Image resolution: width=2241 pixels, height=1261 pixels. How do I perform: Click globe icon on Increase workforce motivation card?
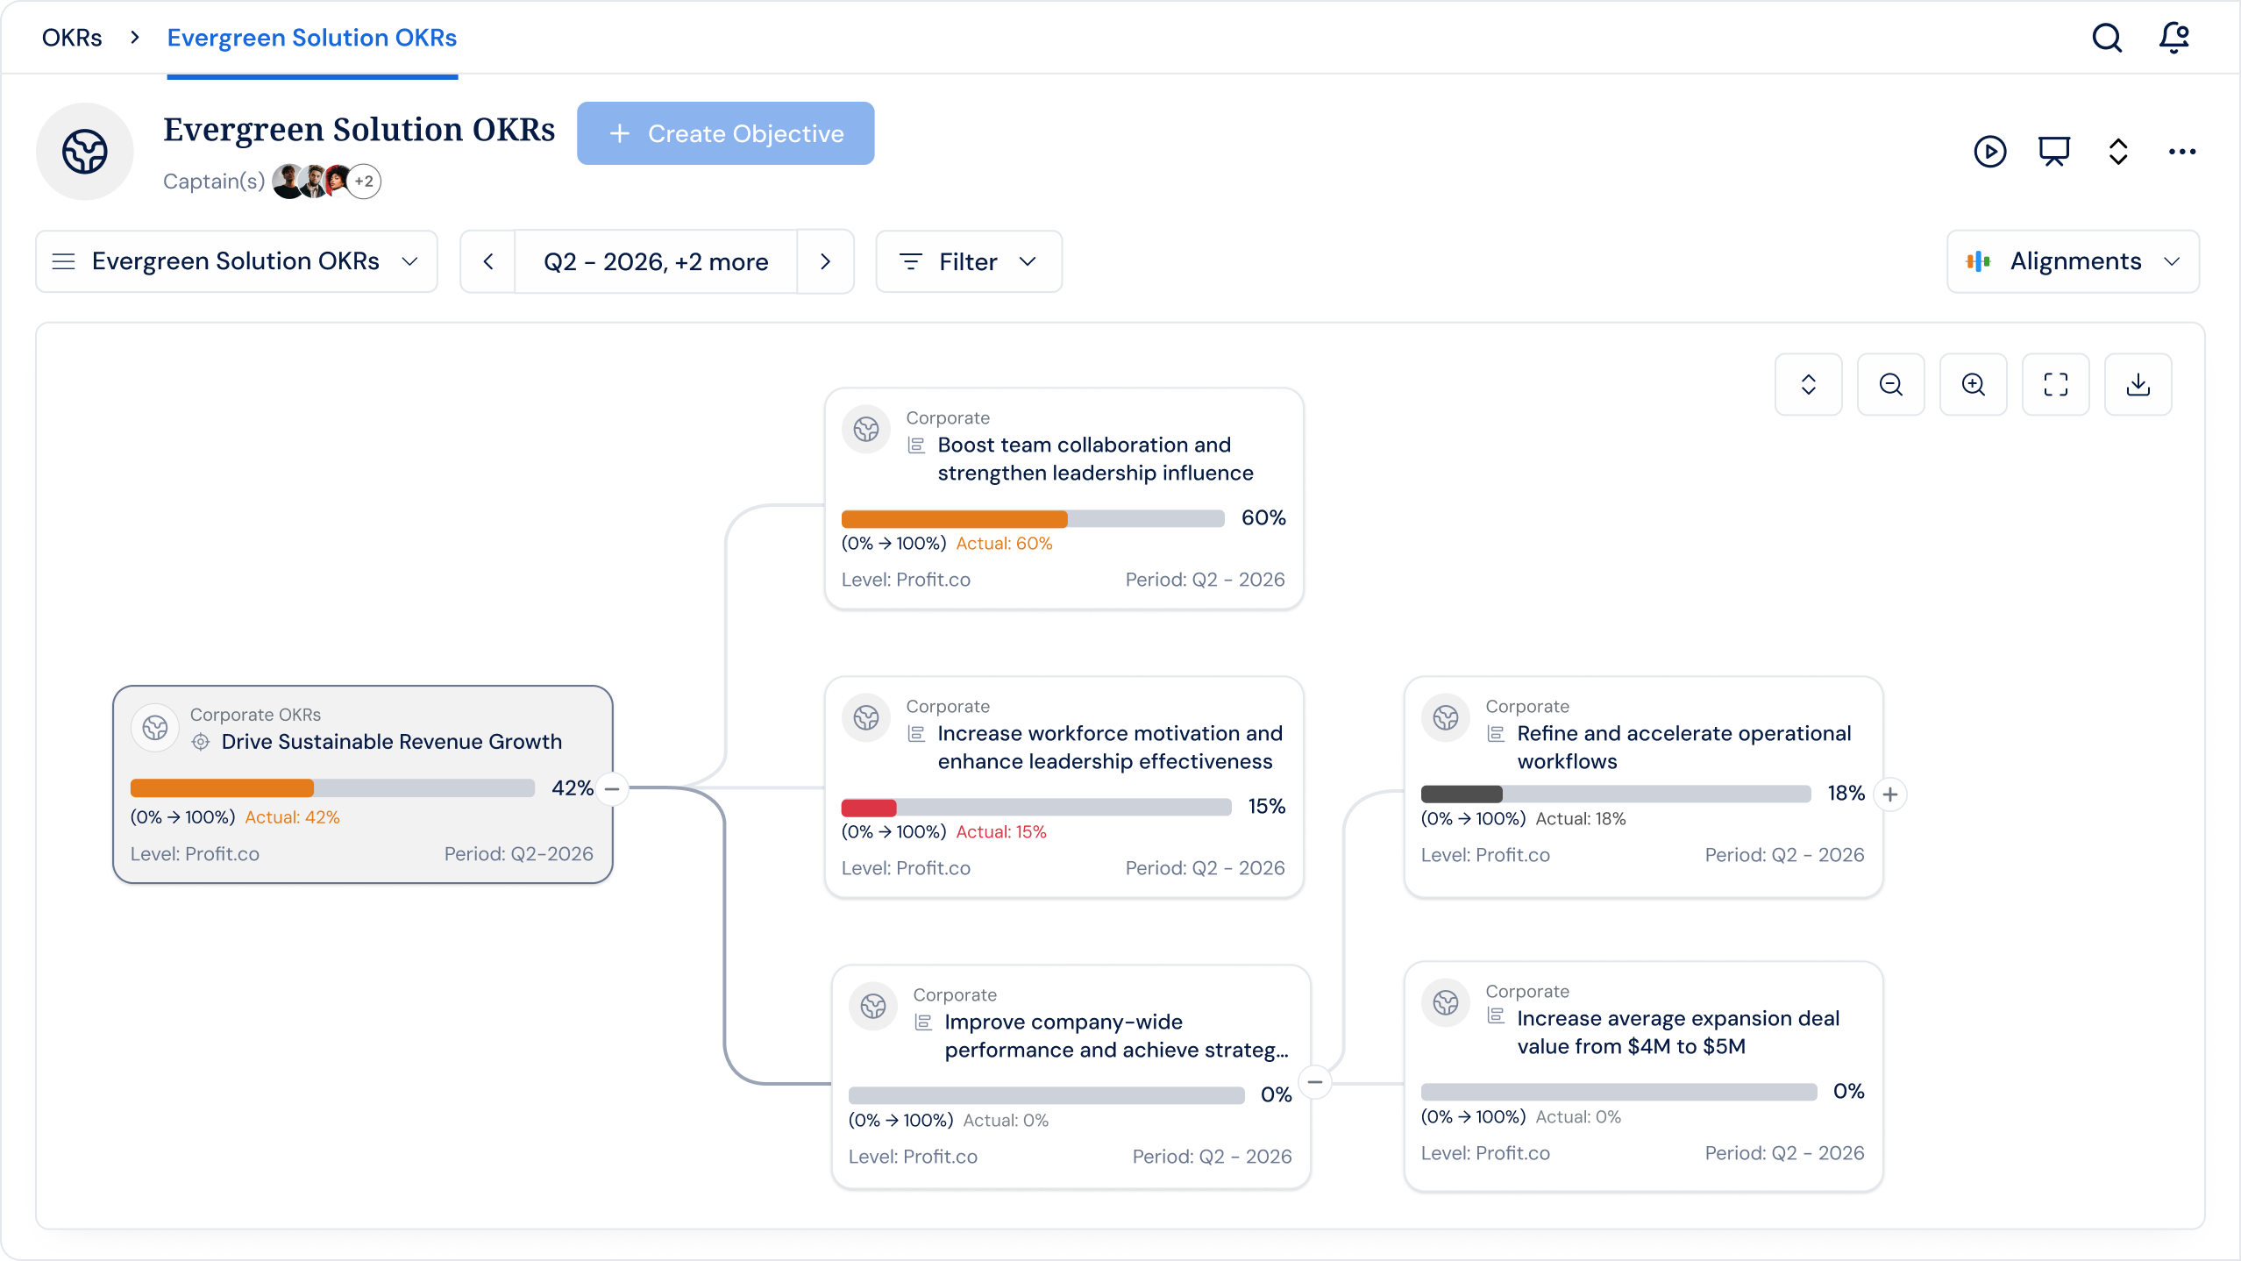tap(866, 718)
